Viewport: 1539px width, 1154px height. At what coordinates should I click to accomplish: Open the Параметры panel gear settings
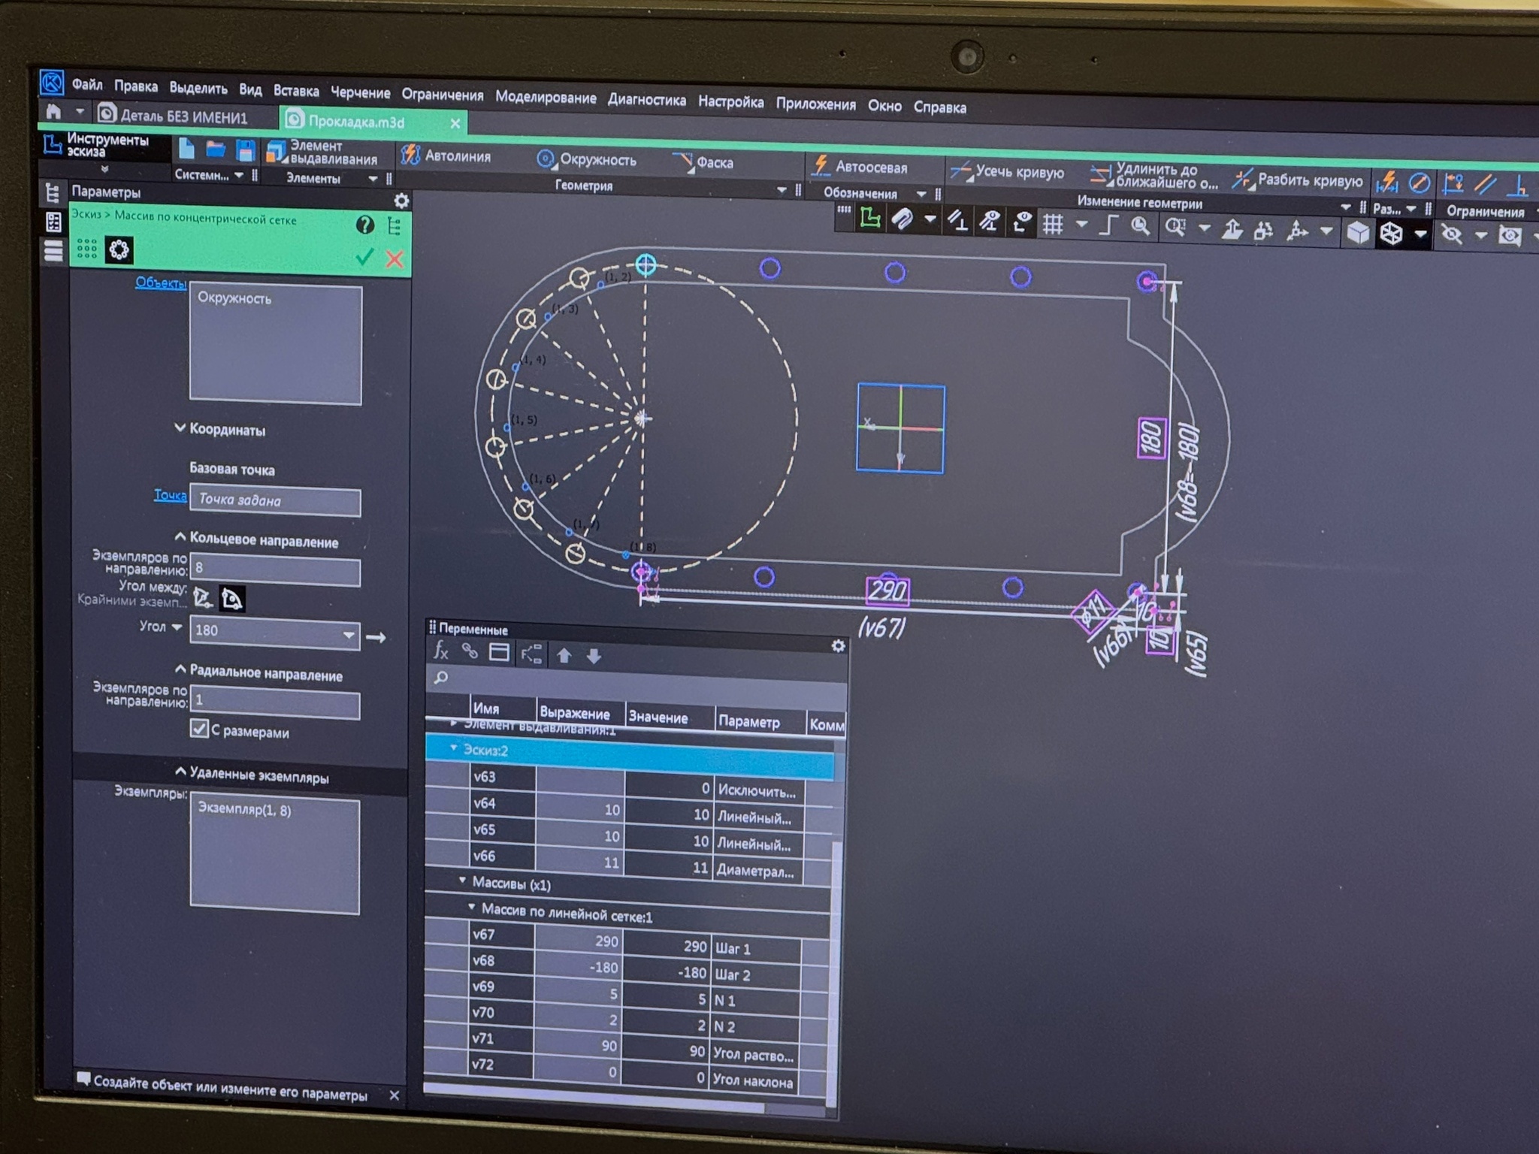pyautogui.click(x=401, y=201)
